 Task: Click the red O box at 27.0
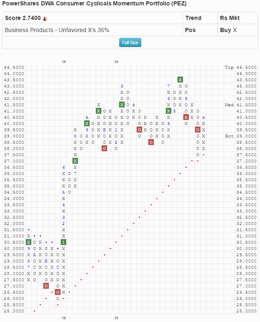46,286
